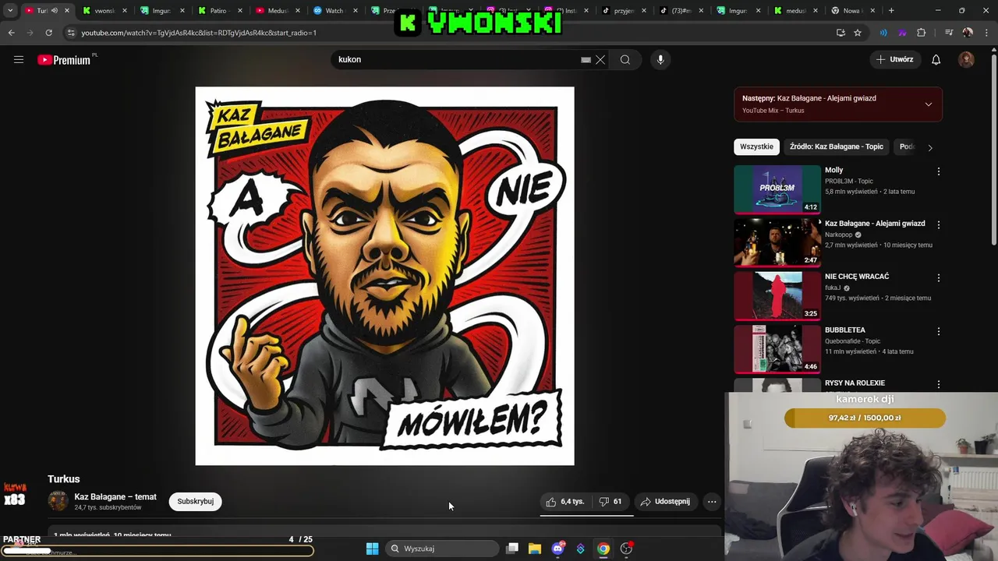The width and height of the screenshot is (998, 561).
Task: Click Quebonafide - Topic channel name
Action: click(852, 340)
